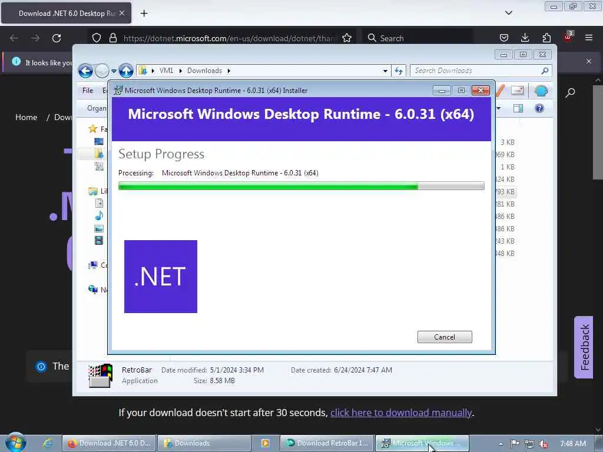Select the Download .NET 6.0 Desktop tab

(x=66, y=14)
